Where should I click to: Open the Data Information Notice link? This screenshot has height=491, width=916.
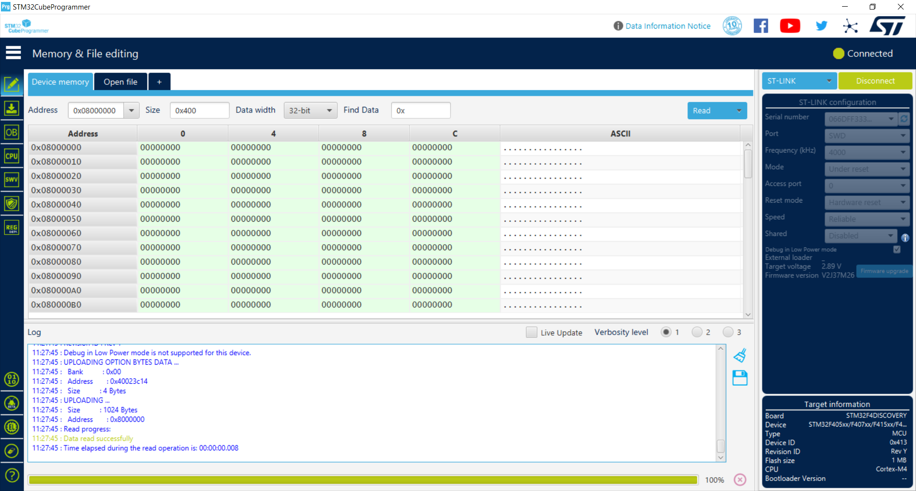point(668,26)
